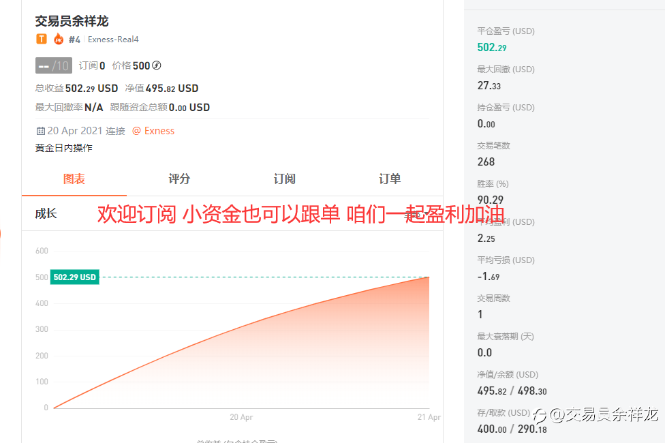
Task: Click 交易周数 value 1
Action: point(480,314)
